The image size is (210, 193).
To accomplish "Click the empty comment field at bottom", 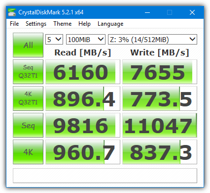I will (105, 176).
